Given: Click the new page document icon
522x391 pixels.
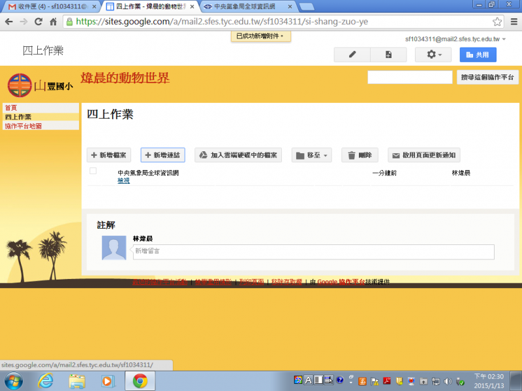Looking at the screenshot, I should pyautogui.click(x=388, y=55).
